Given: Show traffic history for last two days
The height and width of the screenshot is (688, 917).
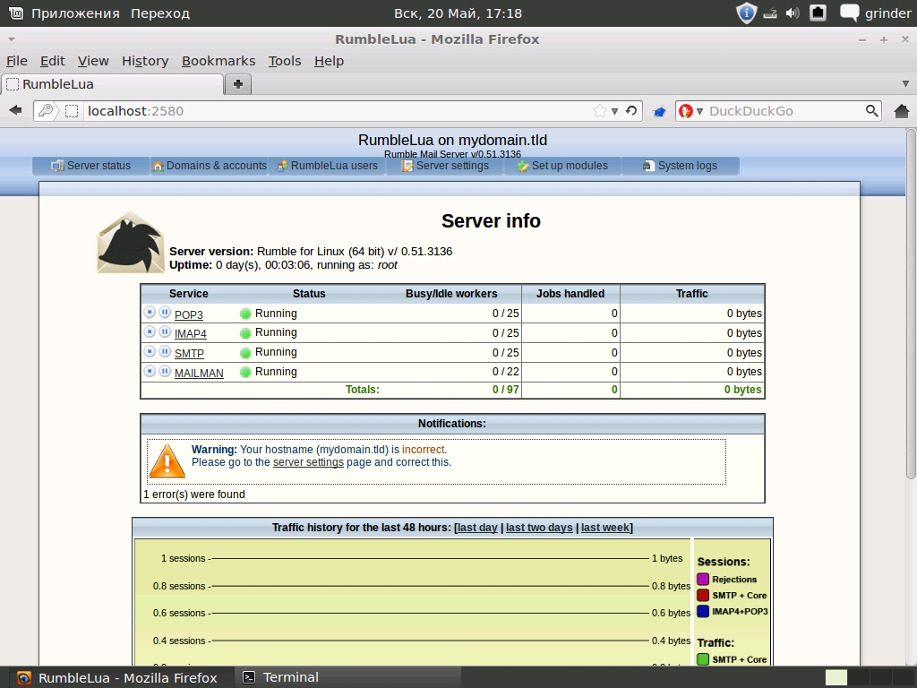Looking at the screenshot, I should pos(538,527).
